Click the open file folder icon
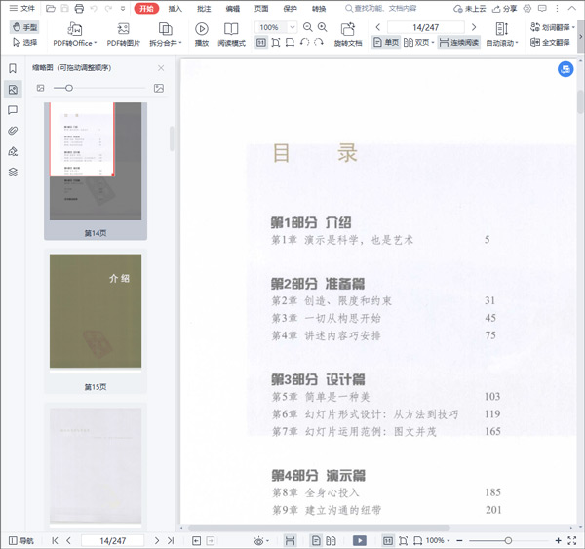Screen dimensions: 585x549 tap(51, 8)
